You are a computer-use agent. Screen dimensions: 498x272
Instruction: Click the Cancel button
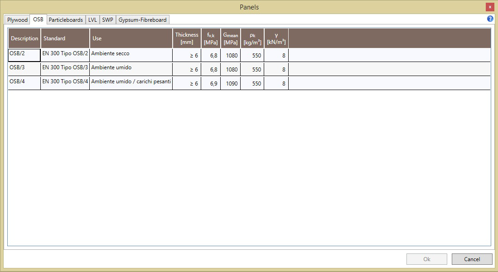(472, 259)
